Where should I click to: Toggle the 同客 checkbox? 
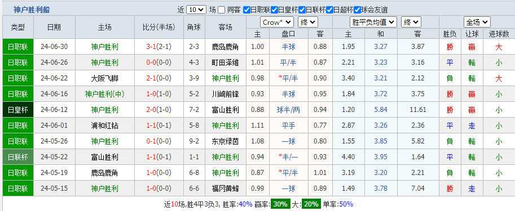click(222, 10)
